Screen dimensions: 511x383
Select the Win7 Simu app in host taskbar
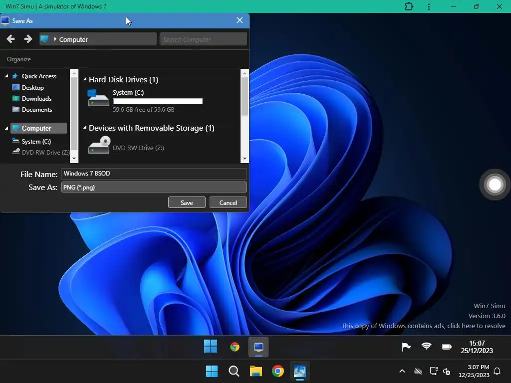point(300,371)
